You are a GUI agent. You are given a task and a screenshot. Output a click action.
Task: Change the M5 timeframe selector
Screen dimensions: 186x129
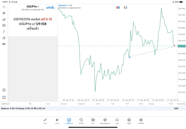coord(4,44)
